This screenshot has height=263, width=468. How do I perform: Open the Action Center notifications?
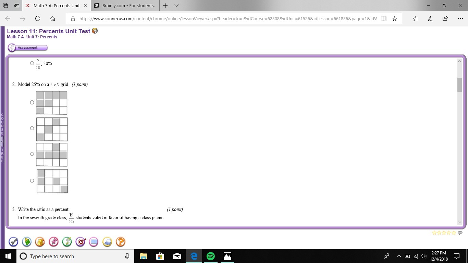point(457,256)
